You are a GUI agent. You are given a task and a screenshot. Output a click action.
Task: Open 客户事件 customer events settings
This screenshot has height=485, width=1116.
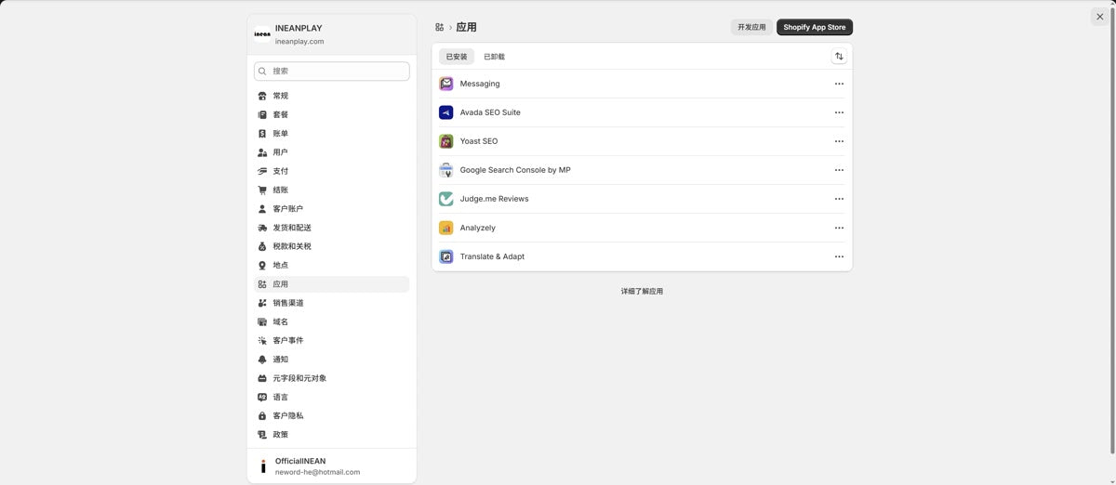(332, 340)
